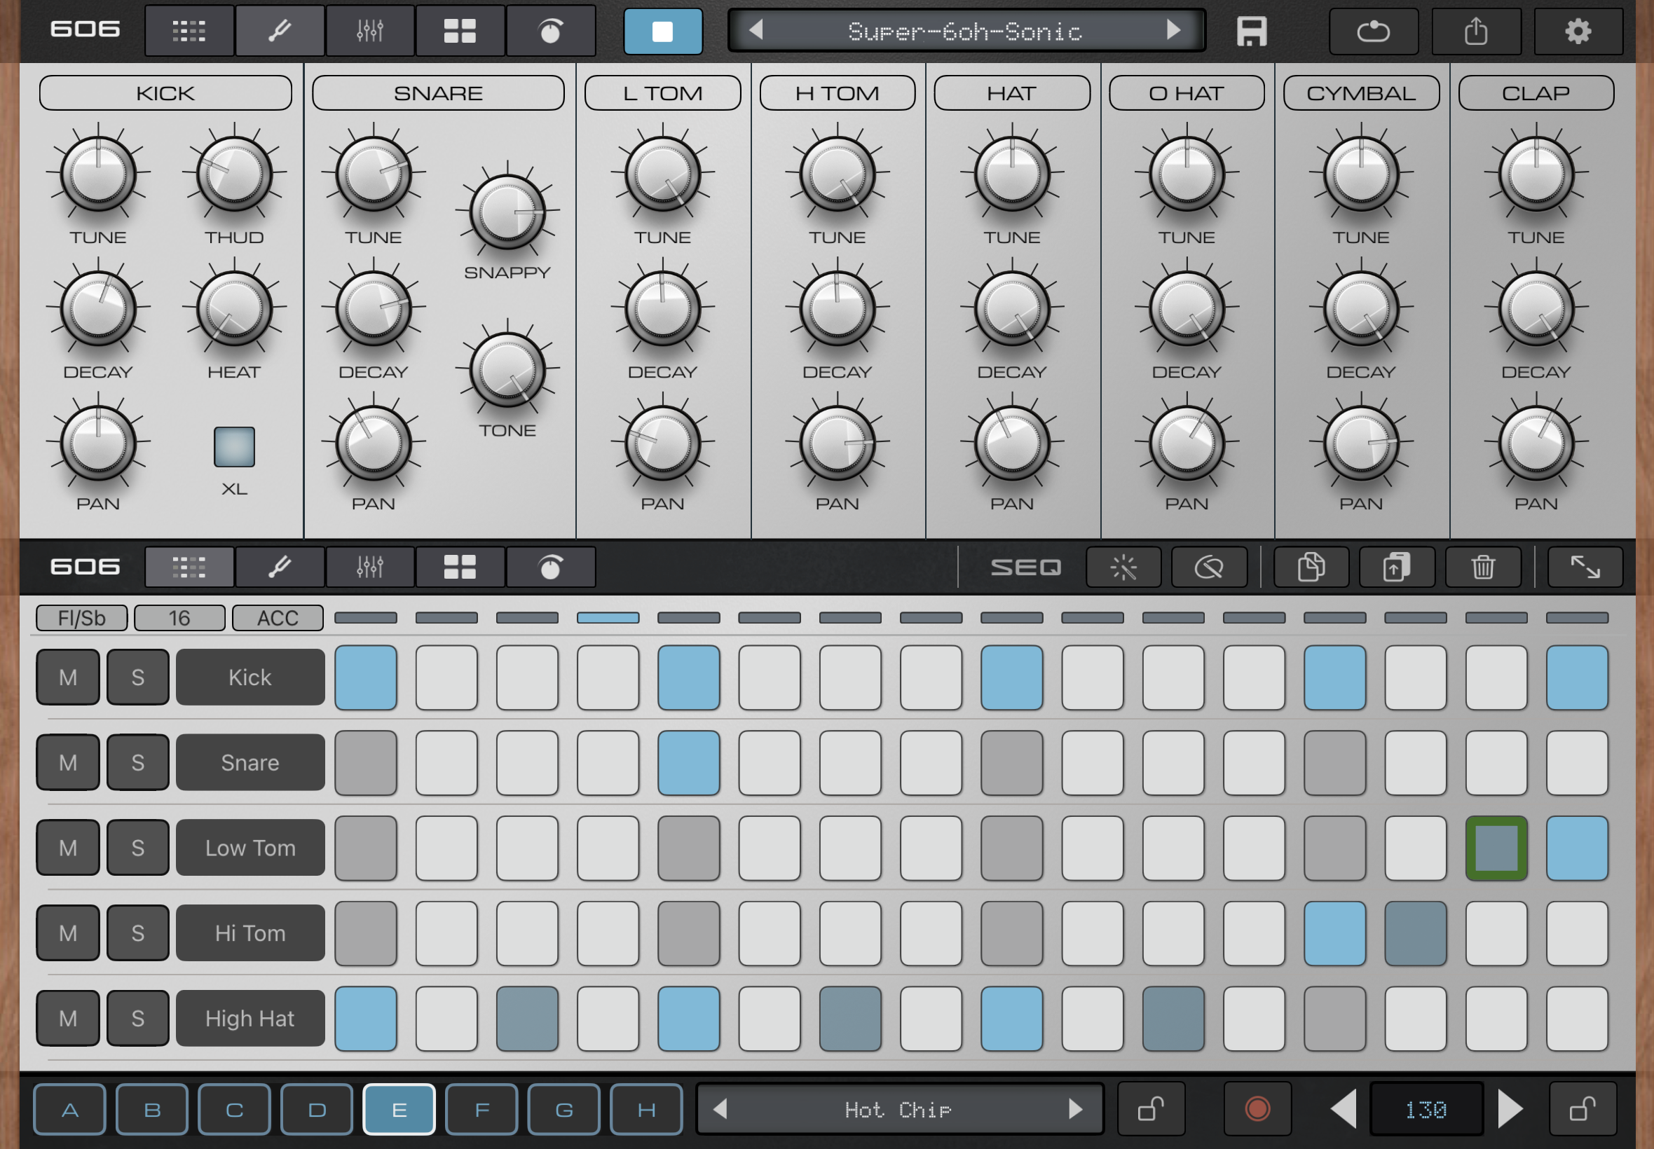Open the Super-6oh-Sonic preset name list
This screenshot has width=1654, height=1149.
(965, 31)
